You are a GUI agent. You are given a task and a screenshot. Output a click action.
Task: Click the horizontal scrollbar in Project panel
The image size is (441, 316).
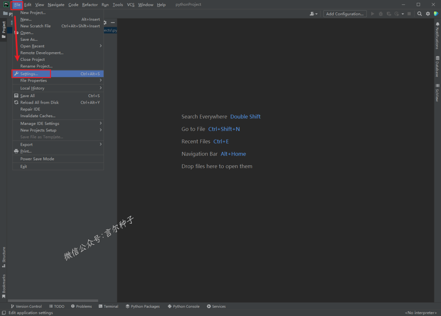[x=53, y=301]
